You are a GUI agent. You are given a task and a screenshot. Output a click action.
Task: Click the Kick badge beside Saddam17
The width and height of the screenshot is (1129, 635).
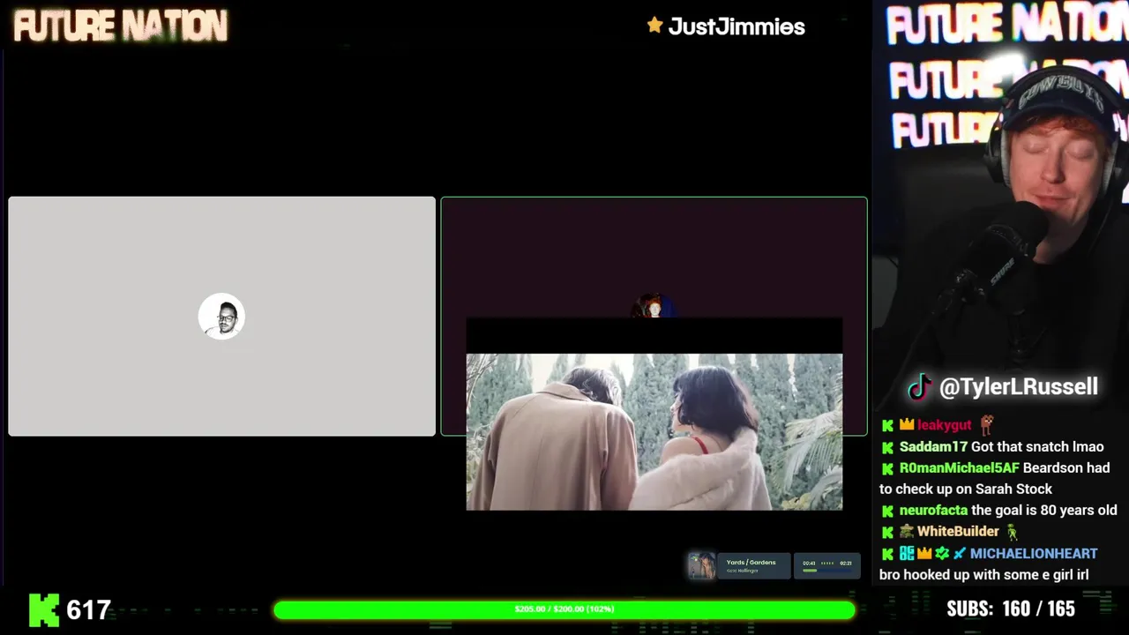click(887, 447)
